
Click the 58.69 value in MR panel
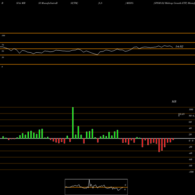(x=181, y=114)
